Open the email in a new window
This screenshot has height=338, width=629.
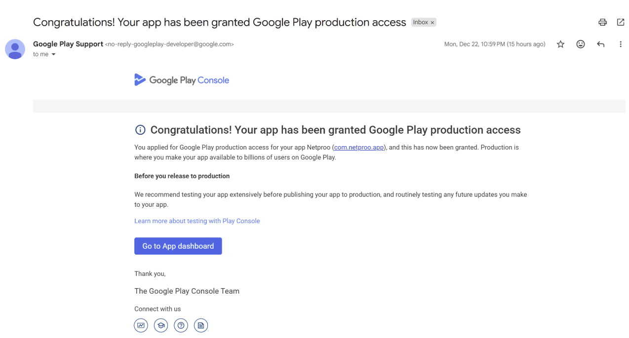pos(621,22)
